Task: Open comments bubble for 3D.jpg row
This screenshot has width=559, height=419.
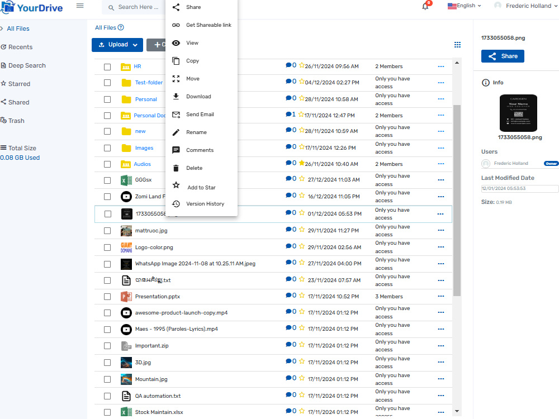Action: pyautogui.click(x=288, y=361)
